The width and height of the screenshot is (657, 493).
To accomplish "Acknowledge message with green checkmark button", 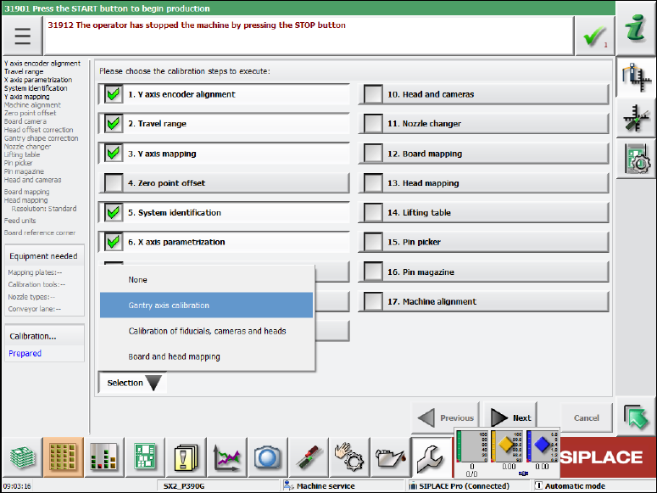I will pos(595,36).
